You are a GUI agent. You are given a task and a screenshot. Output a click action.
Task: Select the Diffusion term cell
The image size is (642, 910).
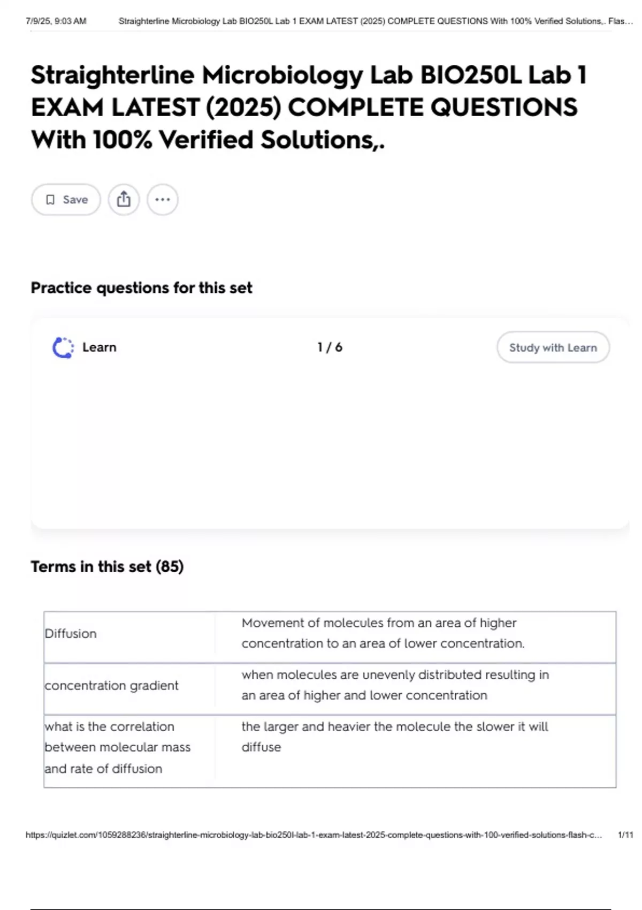click(x=71, y=634)
